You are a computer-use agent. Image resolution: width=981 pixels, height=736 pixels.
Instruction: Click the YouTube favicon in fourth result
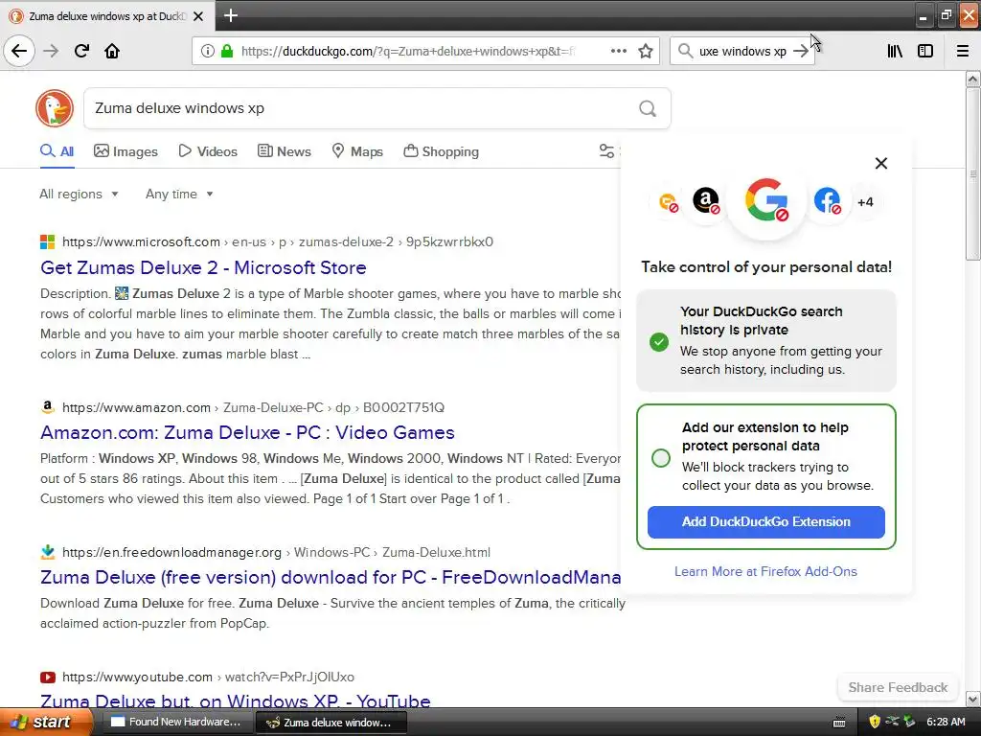(48, 678)
